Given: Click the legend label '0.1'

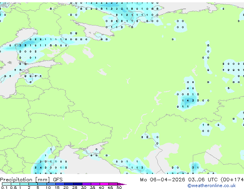Looking at the screenshot, I should [x=4, y=187].
